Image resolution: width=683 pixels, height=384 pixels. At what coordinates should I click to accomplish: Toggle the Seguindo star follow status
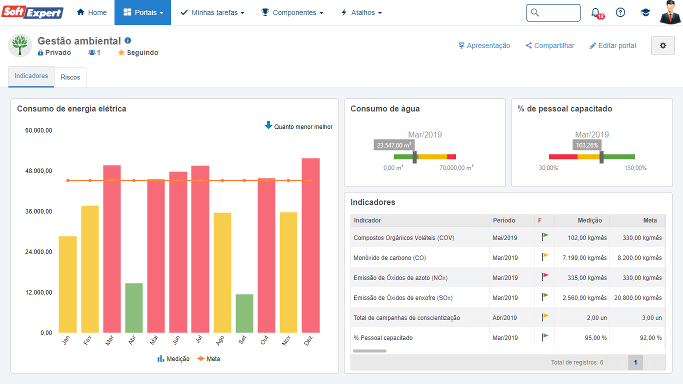coord(138,52)
